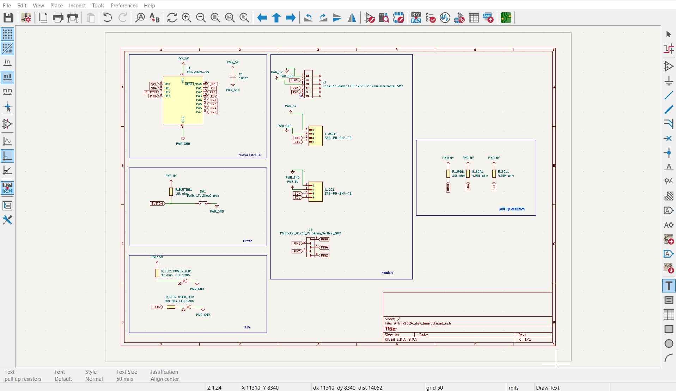The image size is (676, 391).
Task: Toggle grid overrides
Action: click(7, 49)
